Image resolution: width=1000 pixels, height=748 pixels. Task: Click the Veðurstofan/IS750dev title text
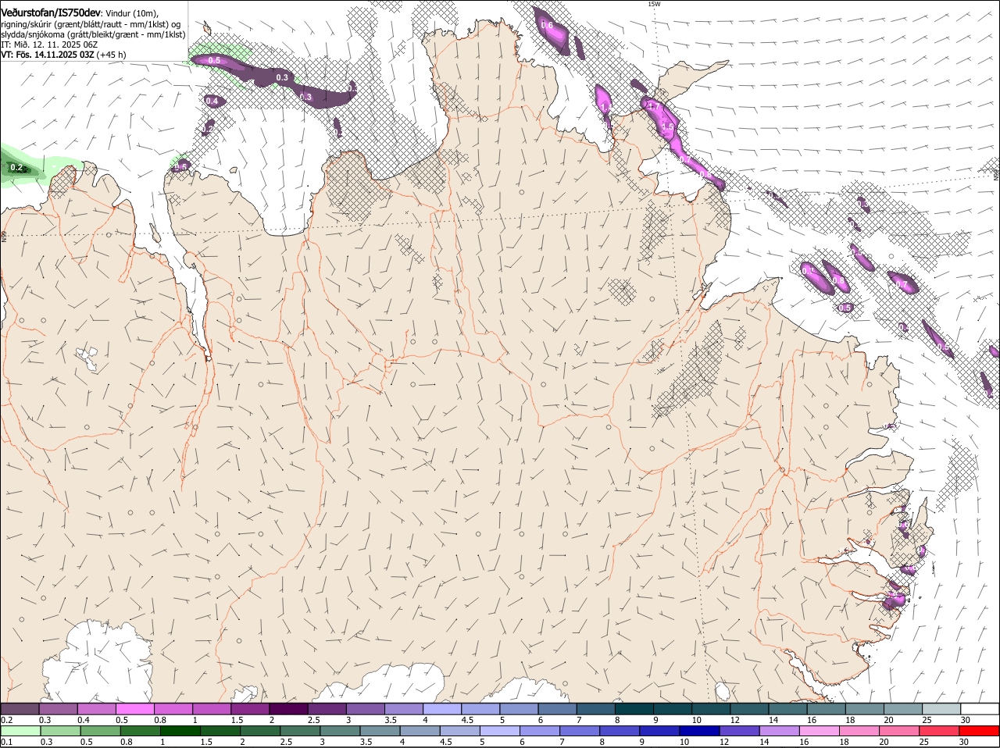pos(51,12)
